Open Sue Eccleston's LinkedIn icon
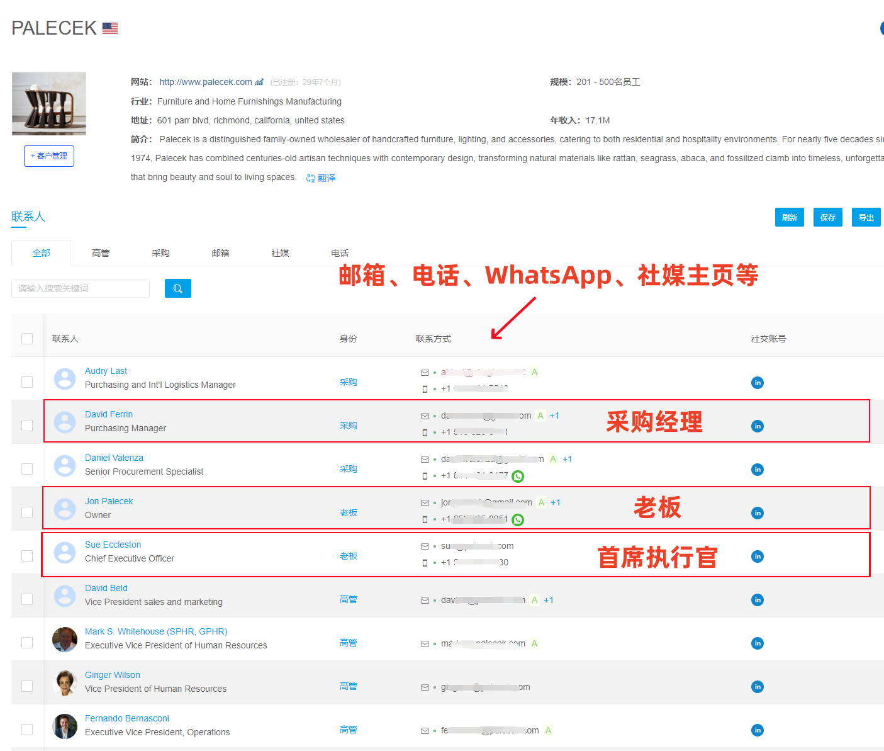 coord(757,556)
